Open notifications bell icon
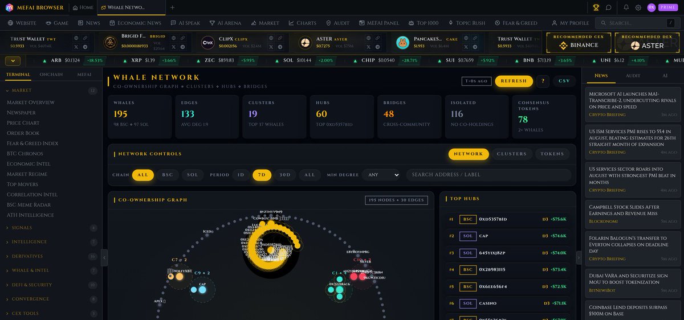684x320 pixels. pyautogui.click(x=626, y=7)
